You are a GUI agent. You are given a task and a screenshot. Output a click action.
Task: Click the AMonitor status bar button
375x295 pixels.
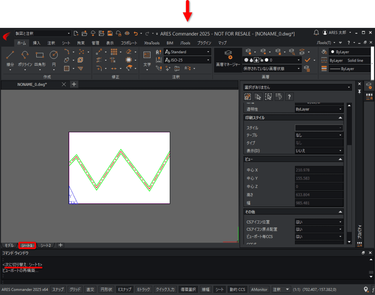[259, 289]
